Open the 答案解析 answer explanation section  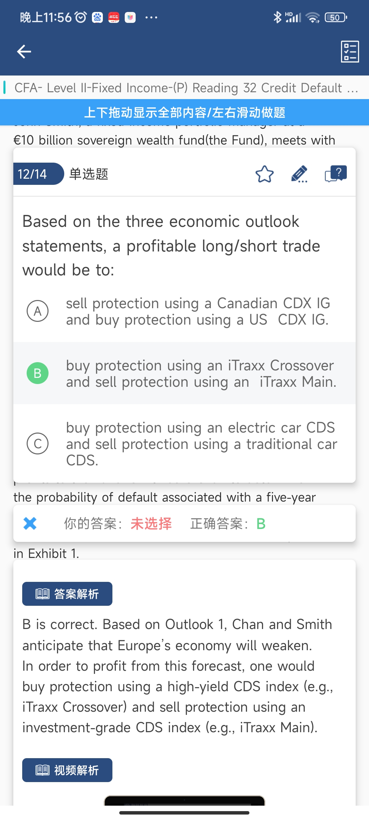(x=67, y=594)
